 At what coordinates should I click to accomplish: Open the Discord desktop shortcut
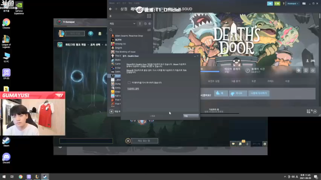(x=6, y=158)
